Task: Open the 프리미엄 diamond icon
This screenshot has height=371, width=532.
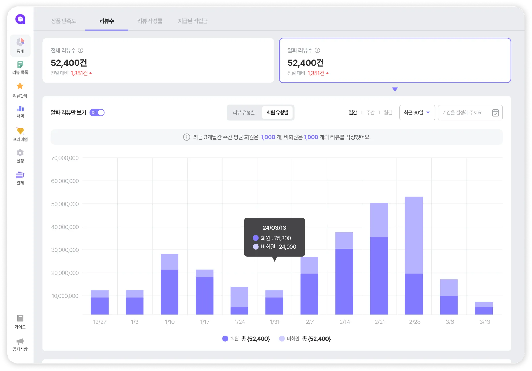Action: click(x=20, y=131)
